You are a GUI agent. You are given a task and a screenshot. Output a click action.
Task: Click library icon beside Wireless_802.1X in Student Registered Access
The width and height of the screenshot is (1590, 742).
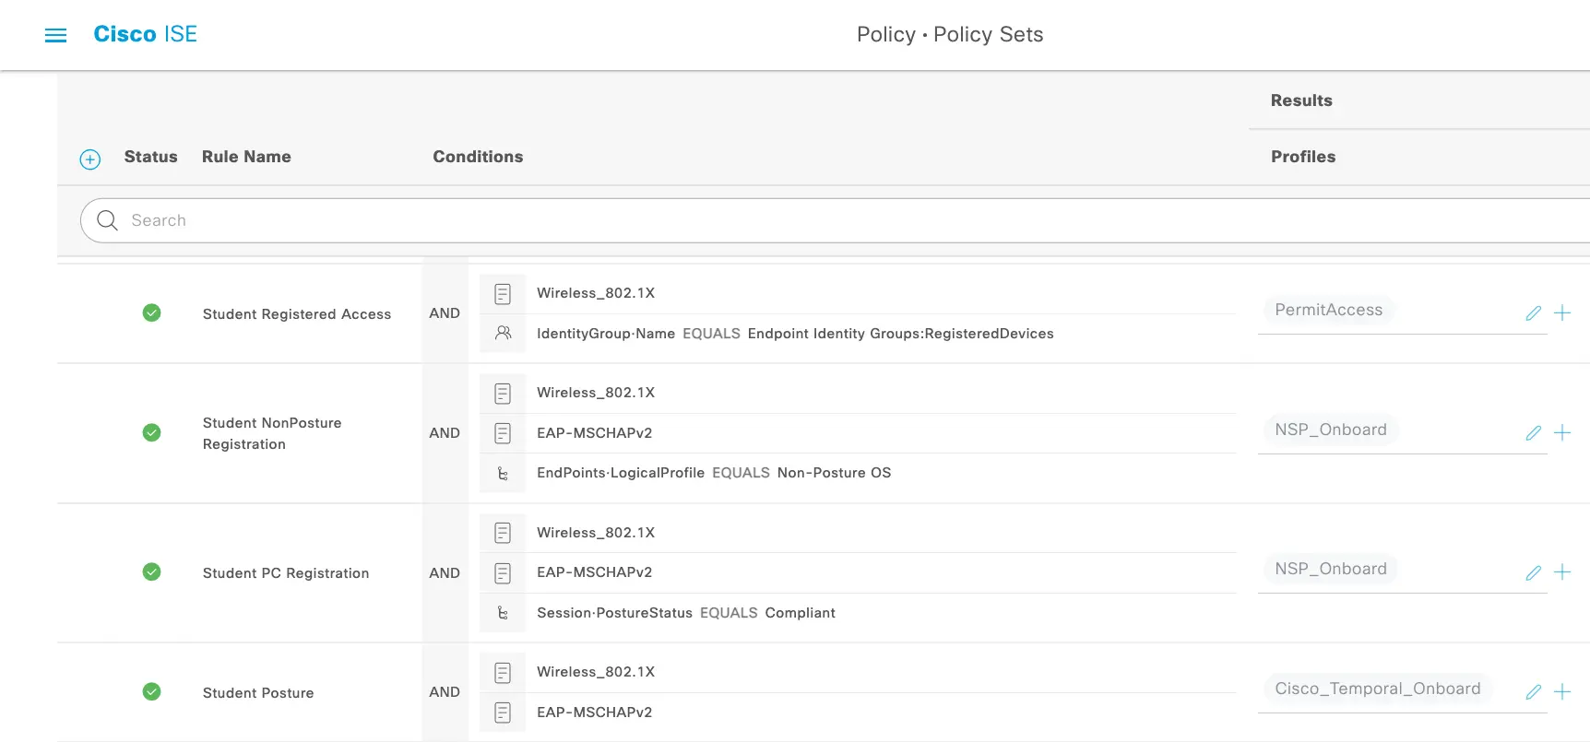pos(503,294)
